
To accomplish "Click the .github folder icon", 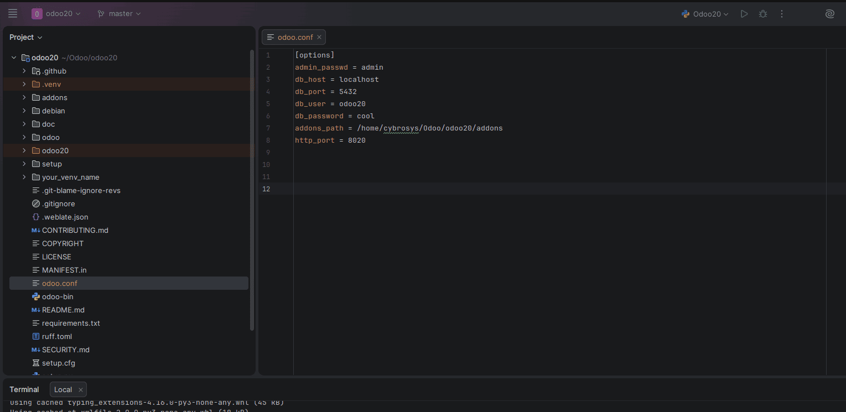I will point(36,71).
